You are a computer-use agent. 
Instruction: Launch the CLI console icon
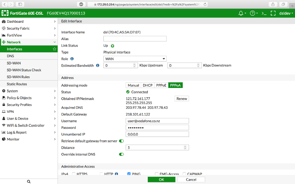[264, 13]
